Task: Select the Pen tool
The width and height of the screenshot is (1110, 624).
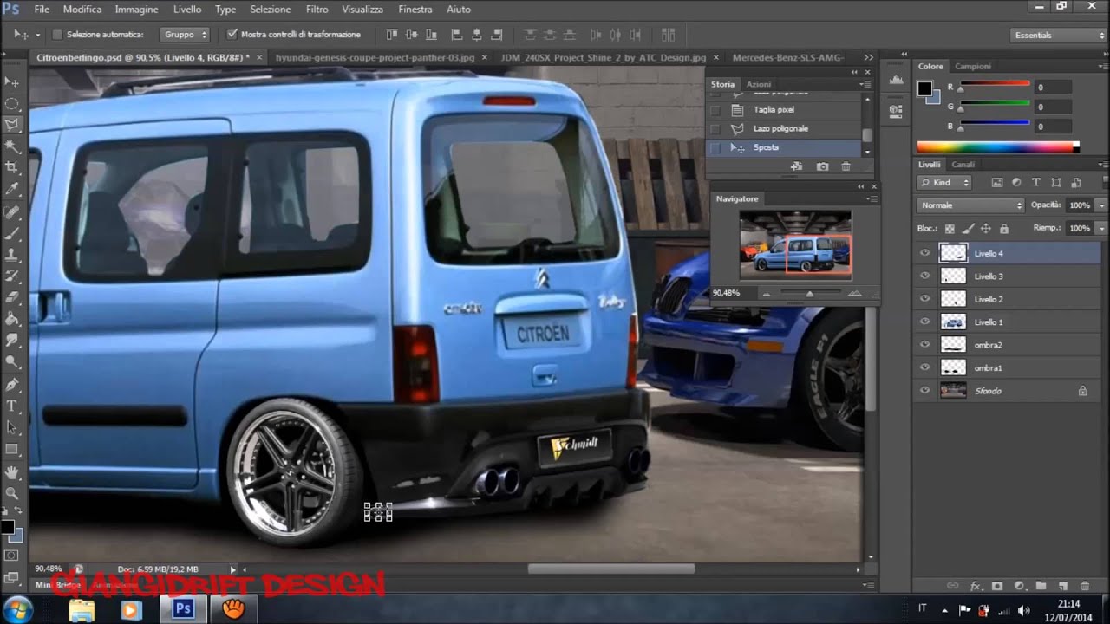Action: (x=12, y=385)
